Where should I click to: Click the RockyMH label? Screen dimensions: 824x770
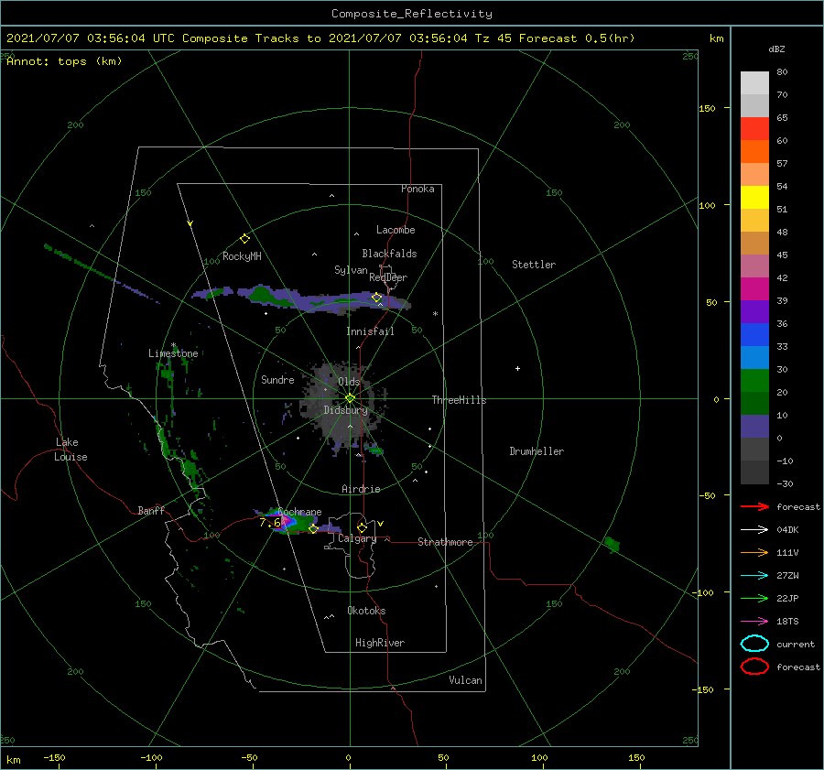click(x=242, y=256)
